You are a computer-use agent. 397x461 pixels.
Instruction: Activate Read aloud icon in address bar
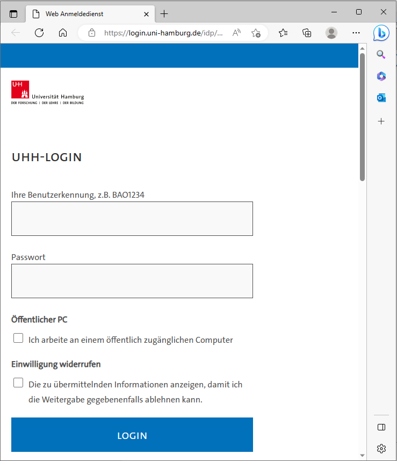point(236,33)
